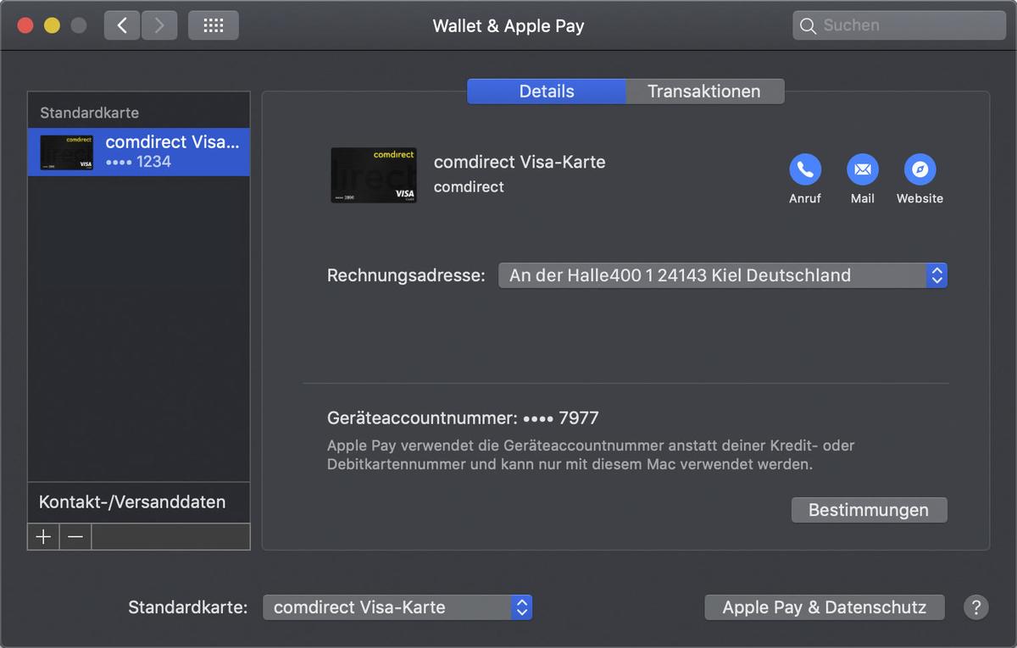This screenshot has height=648, width=1017.
Task: Click the large comdirect card thumbnail in Details
Action: click(374, 175)
